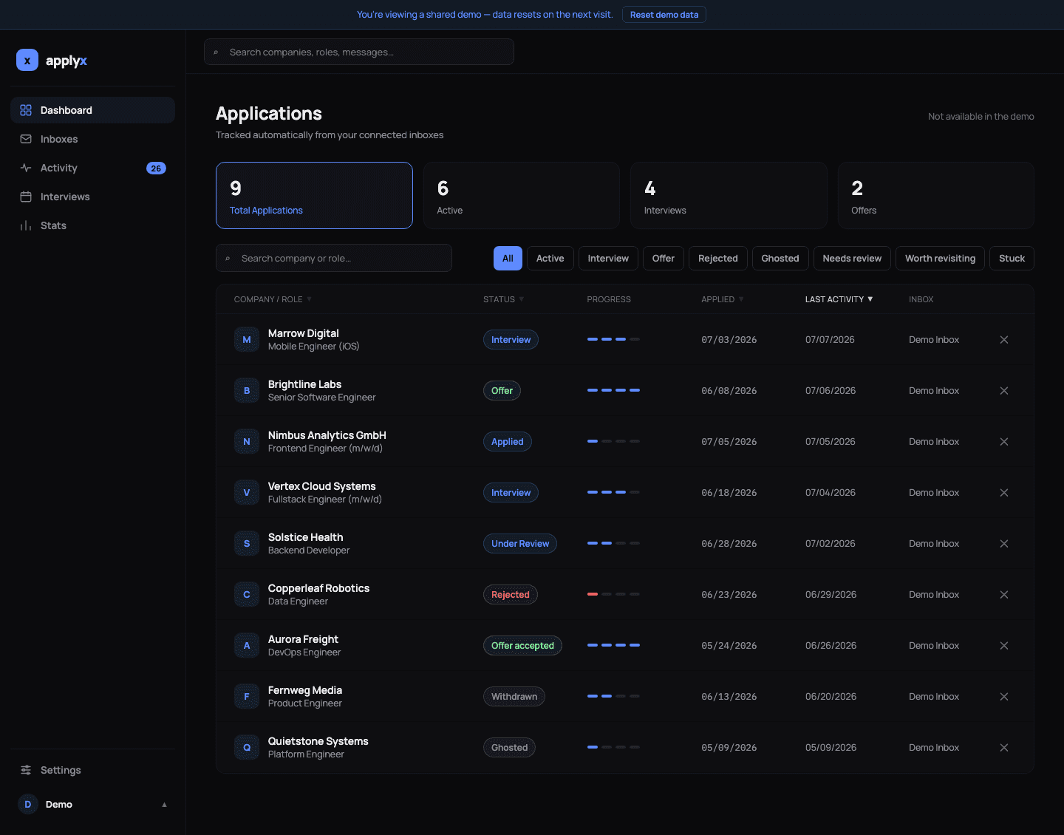Remove the Marrow Digital application row
This screenshot has width=1064, height=835.
tap(1004, 340)
